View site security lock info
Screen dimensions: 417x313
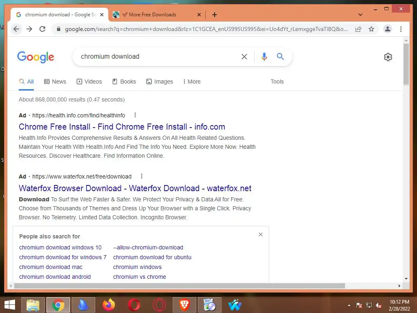click(59, 29)
